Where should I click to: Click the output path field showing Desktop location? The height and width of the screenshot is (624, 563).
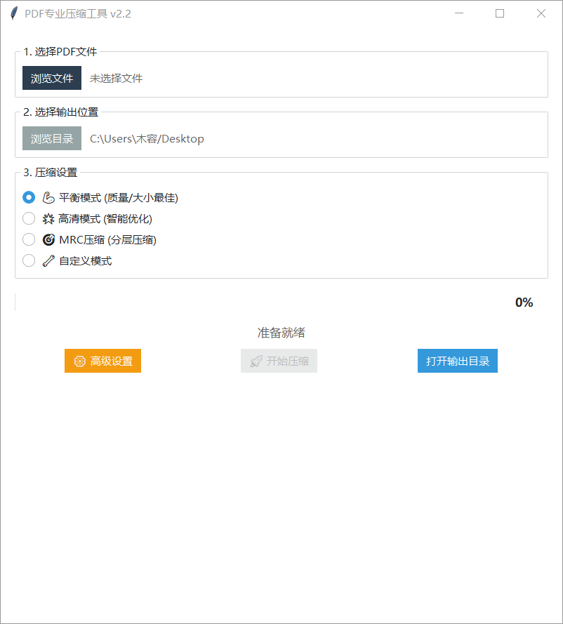(146, 138)
